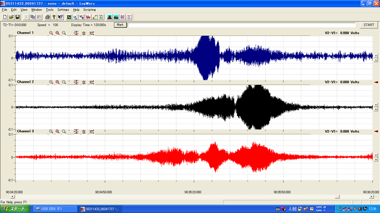Click Channel 1 scroll up arrow
This screenshot has height=213, width=380.
click(x=376, y=55)
